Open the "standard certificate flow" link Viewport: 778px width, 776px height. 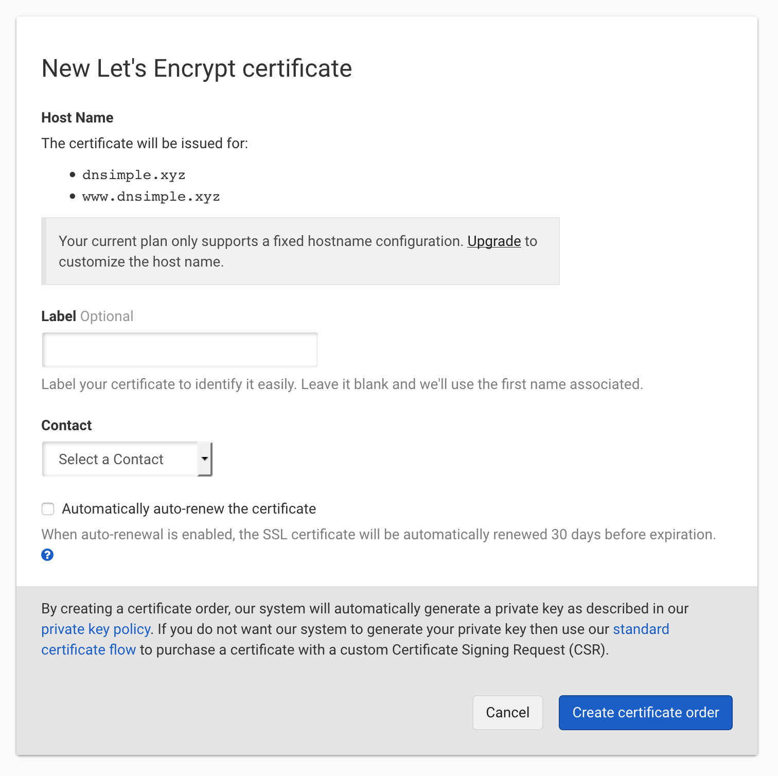pyautogui.click(x=641, y=629)
